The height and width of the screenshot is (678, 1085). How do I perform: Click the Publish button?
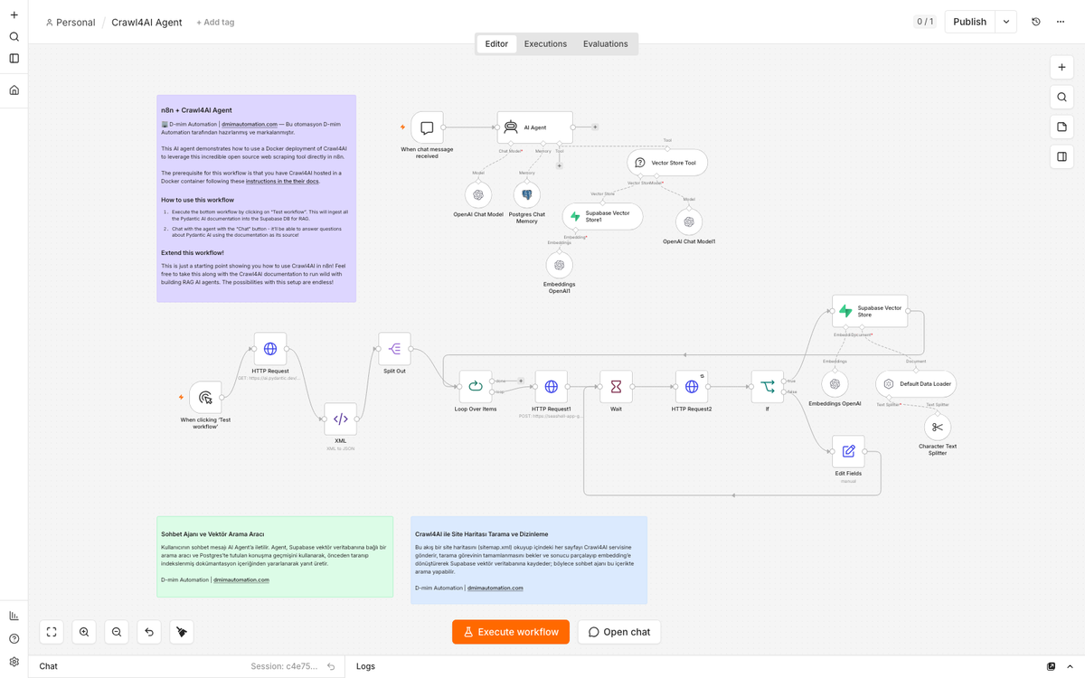point(969,22)
